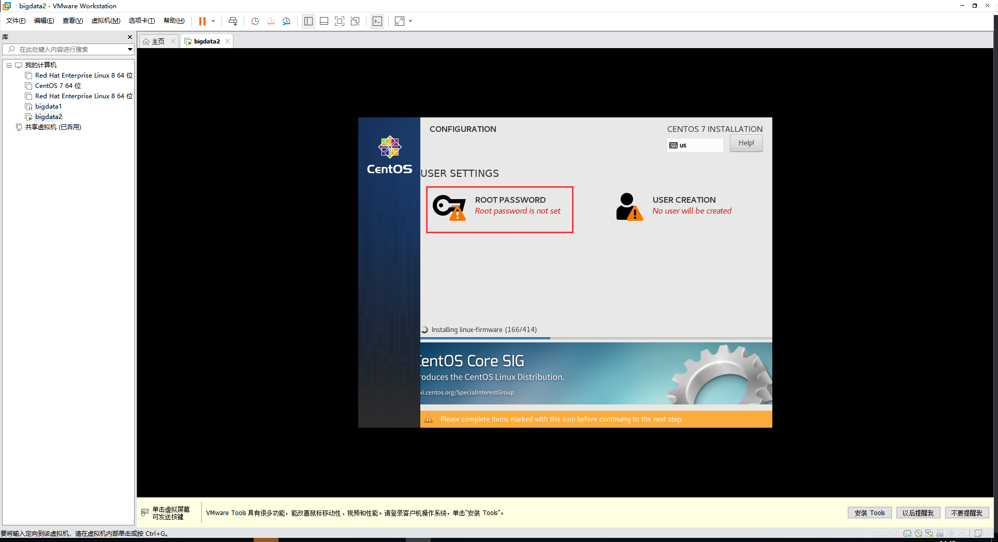Screen dimensions: 998x542
Task: Toggle the thumbnail bar view
Action: (324, 21)
